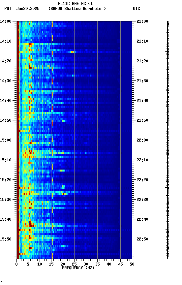This screenshot has width=182, height=285.
Task: Click the 30 Hz axis tick label
Action: (86, 264)
